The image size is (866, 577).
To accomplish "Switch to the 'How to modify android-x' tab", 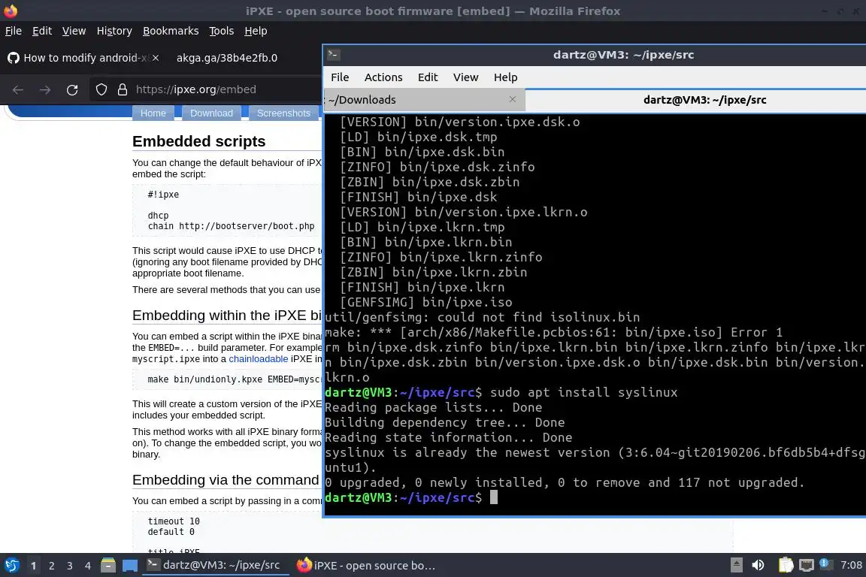I will [x=83, y=57].
